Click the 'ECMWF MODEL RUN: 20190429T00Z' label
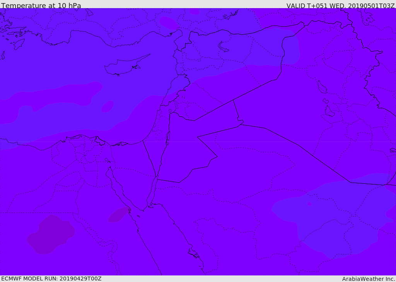The width and height of the screenshot is (396, 282). tap(51, 279)
